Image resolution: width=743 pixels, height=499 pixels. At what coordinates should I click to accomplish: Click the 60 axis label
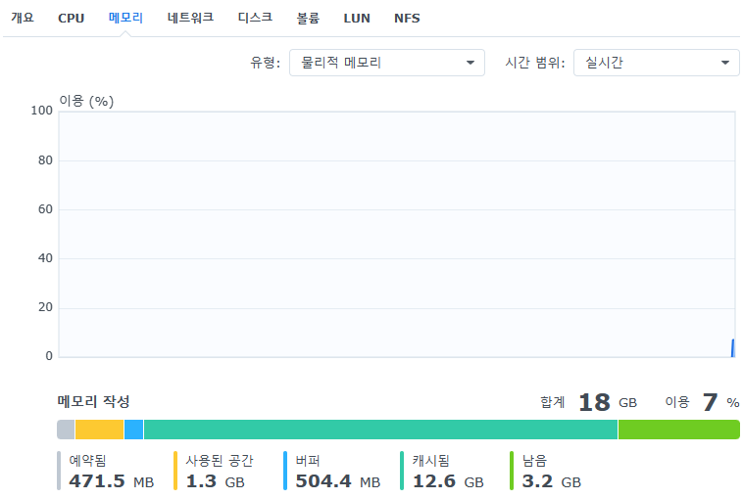[x=45, y=209]
